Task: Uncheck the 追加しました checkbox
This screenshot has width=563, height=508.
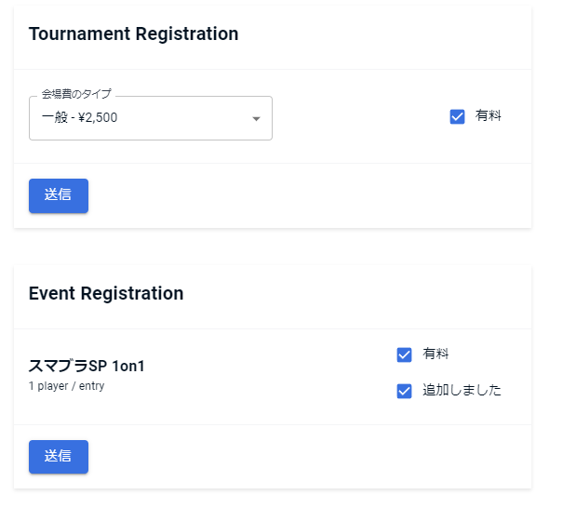Action: click(x=404, y=391)
